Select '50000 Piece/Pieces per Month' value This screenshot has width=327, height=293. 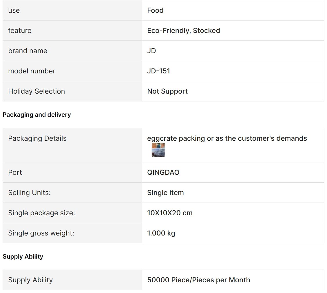coord(198,280)
